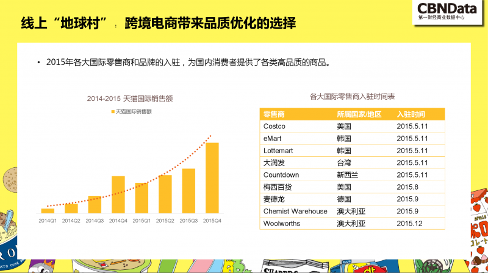Click 美国 in the Costco row
This screenshot has height=273, width=488.
point(344,126)
